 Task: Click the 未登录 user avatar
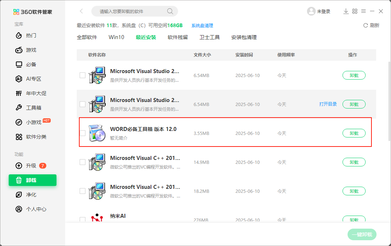pyautogui.click(x=311, y=11)
